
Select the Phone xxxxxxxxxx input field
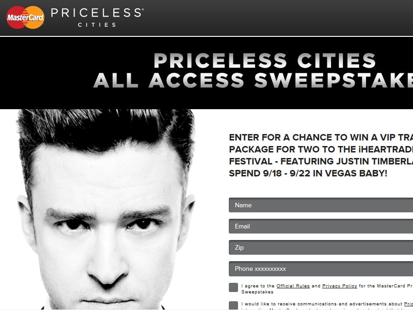(321, 269)
